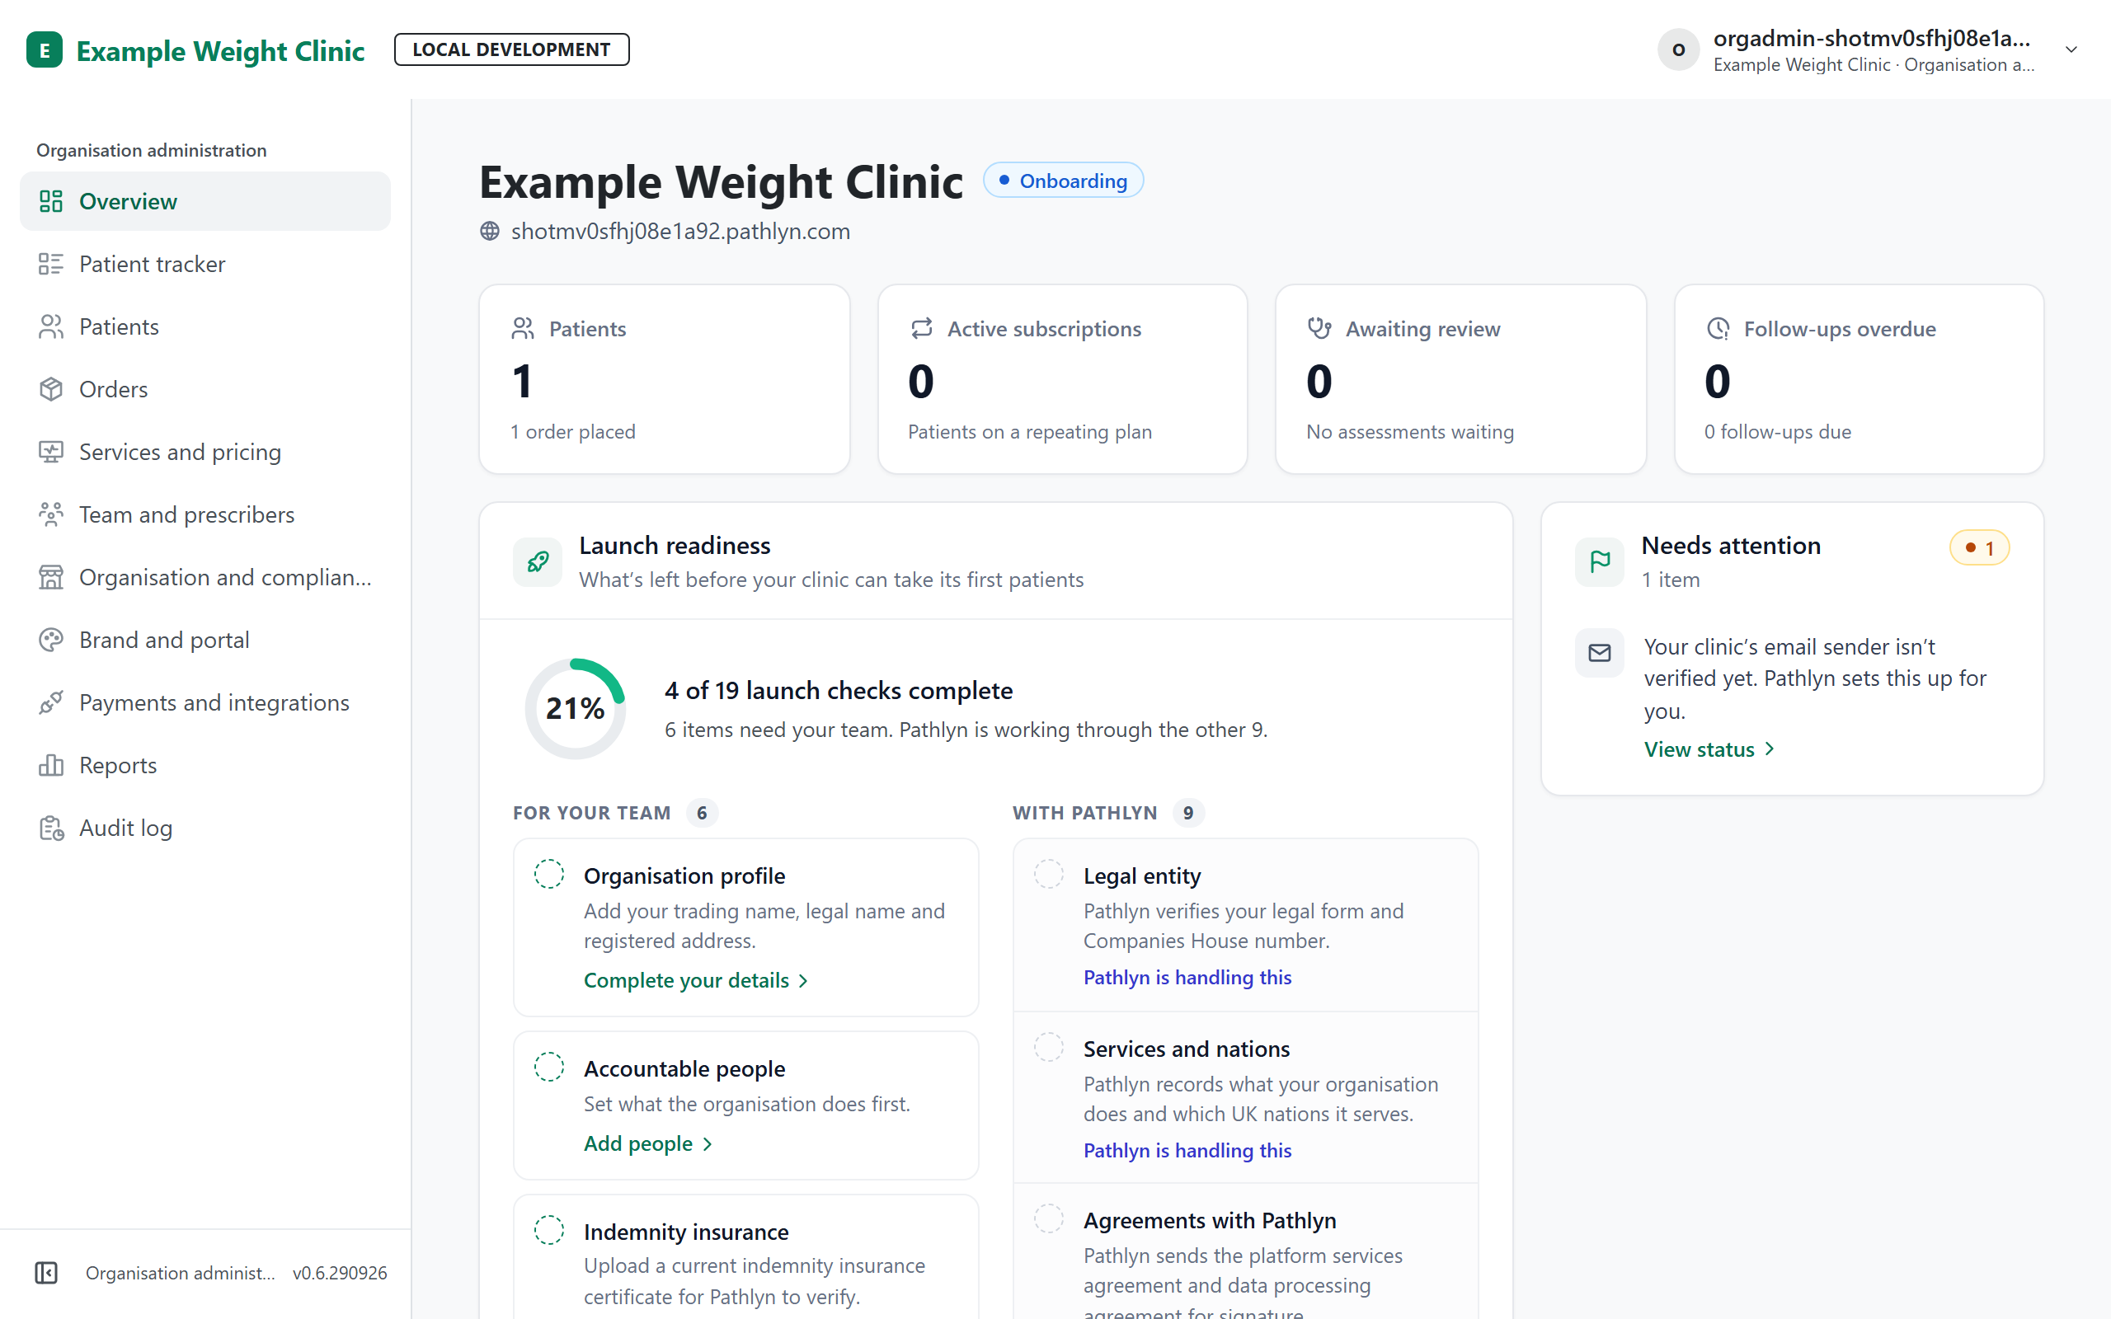Click the Add people link
The image size is (2111, 1319).
[x=648, y=1143]
